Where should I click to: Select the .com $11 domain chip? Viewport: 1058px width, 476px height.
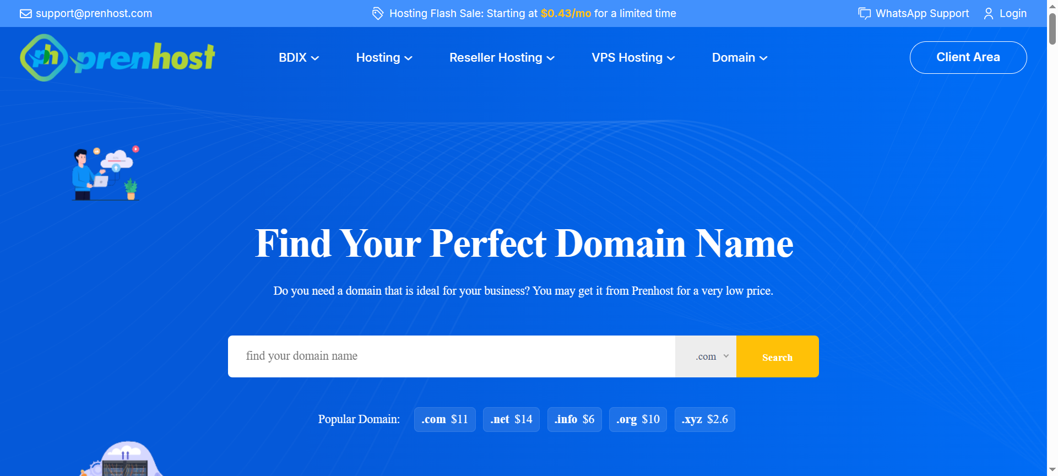pos(444,420)
